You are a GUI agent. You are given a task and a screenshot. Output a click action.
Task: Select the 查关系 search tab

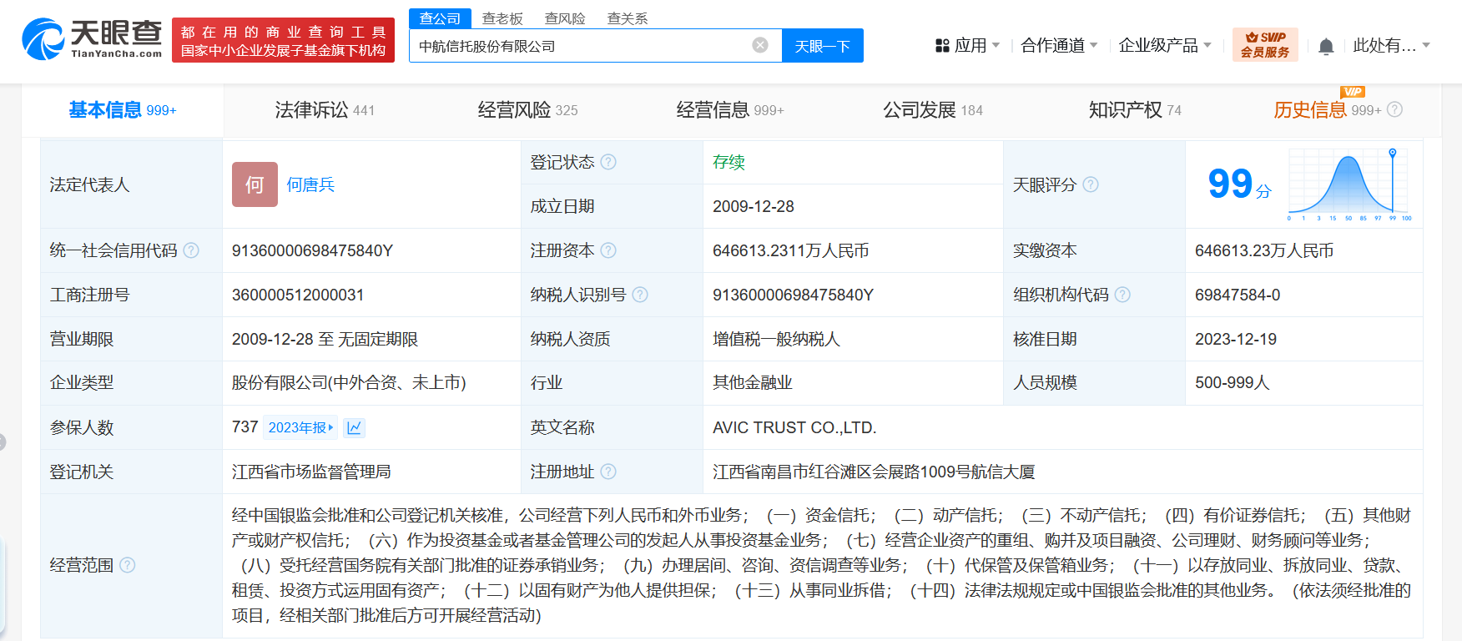628,18
